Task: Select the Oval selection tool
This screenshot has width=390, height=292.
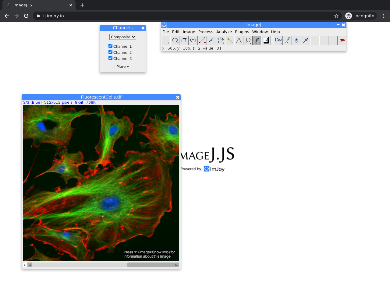Action: pos(175,40)
